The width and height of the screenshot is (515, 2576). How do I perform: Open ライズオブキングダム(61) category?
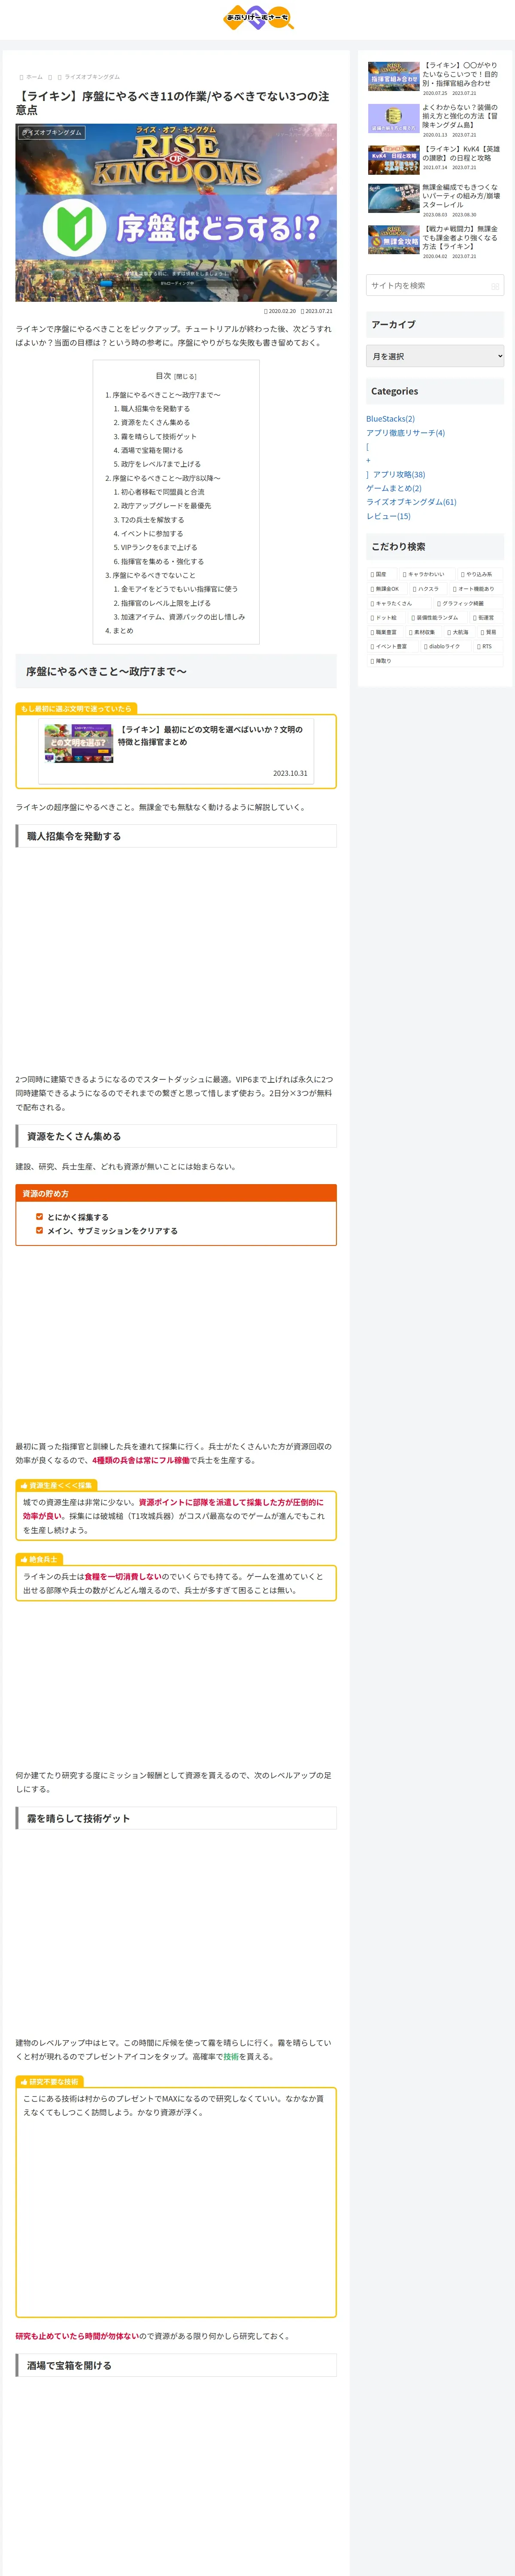pyautogui.click(x=411, y=502)
